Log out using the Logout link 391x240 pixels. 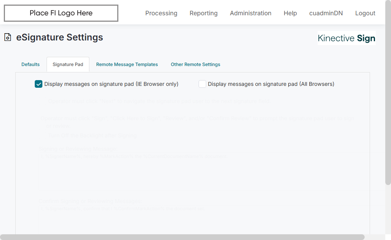(365, 13)
